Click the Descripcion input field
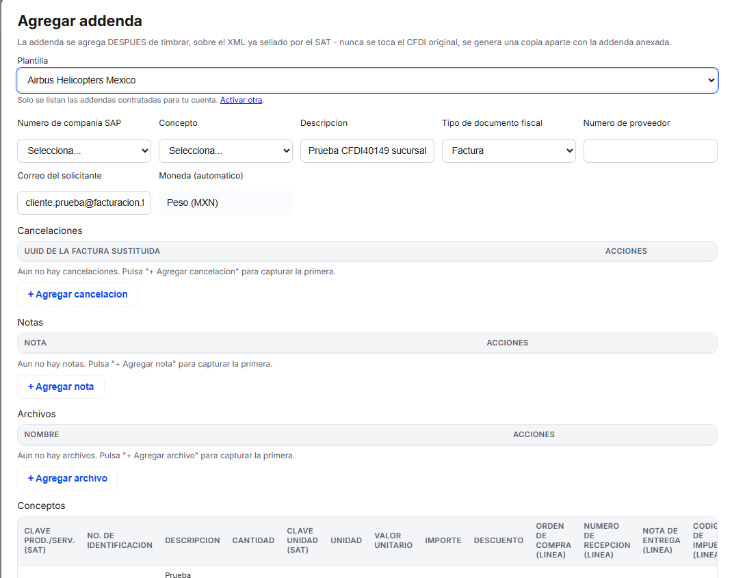The height and width of the screenshot is (578, 732). 367,150
